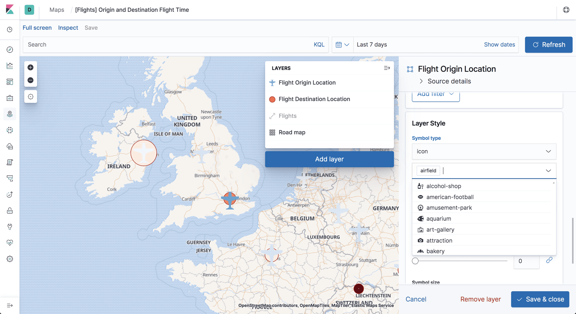This screenshot has width=576, height=314.
Task: Choose art-gallery icon option
Action: (440, 229)
